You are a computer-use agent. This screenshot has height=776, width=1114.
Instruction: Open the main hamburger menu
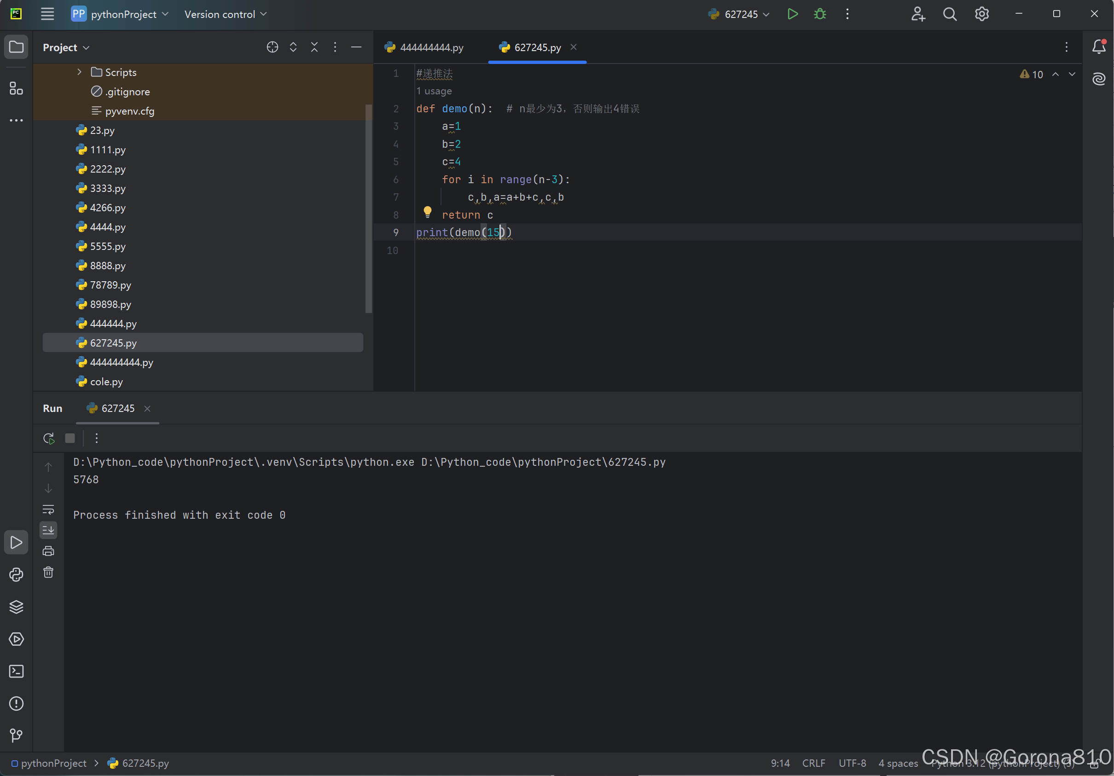pos(47,14)
